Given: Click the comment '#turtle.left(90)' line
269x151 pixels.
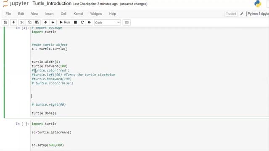Looking at the screenshot, I should pos(74,75).
